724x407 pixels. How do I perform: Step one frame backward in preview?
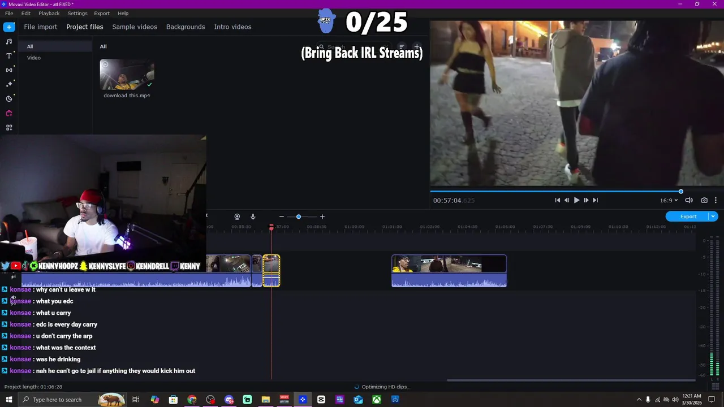click(567, 200)
